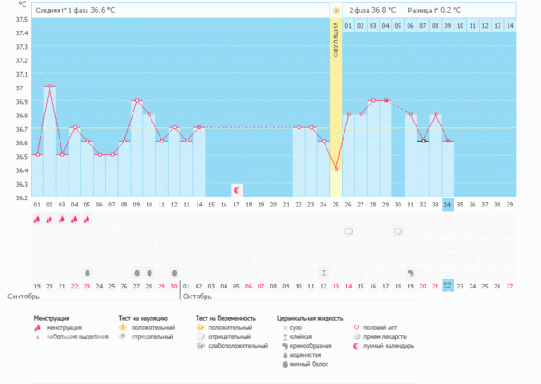Click the '2 фаза 36.8 °C' header
This screenshot has height=384, width=541.
pyautogui.click(x=374, y=10)
